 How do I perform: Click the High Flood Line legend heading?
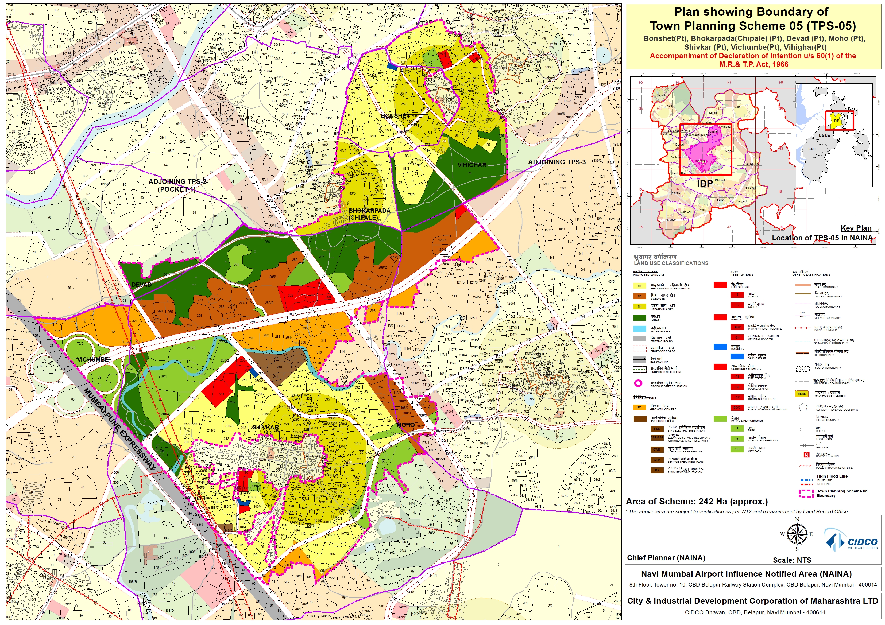[x=832, y=476]
